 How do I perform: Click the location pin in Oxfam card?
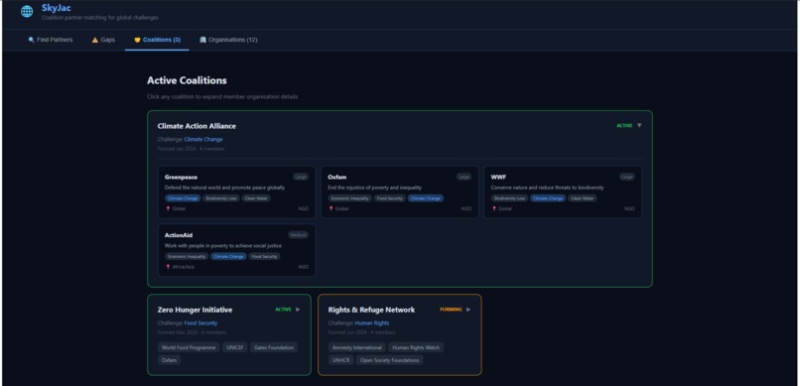(331, 208)
